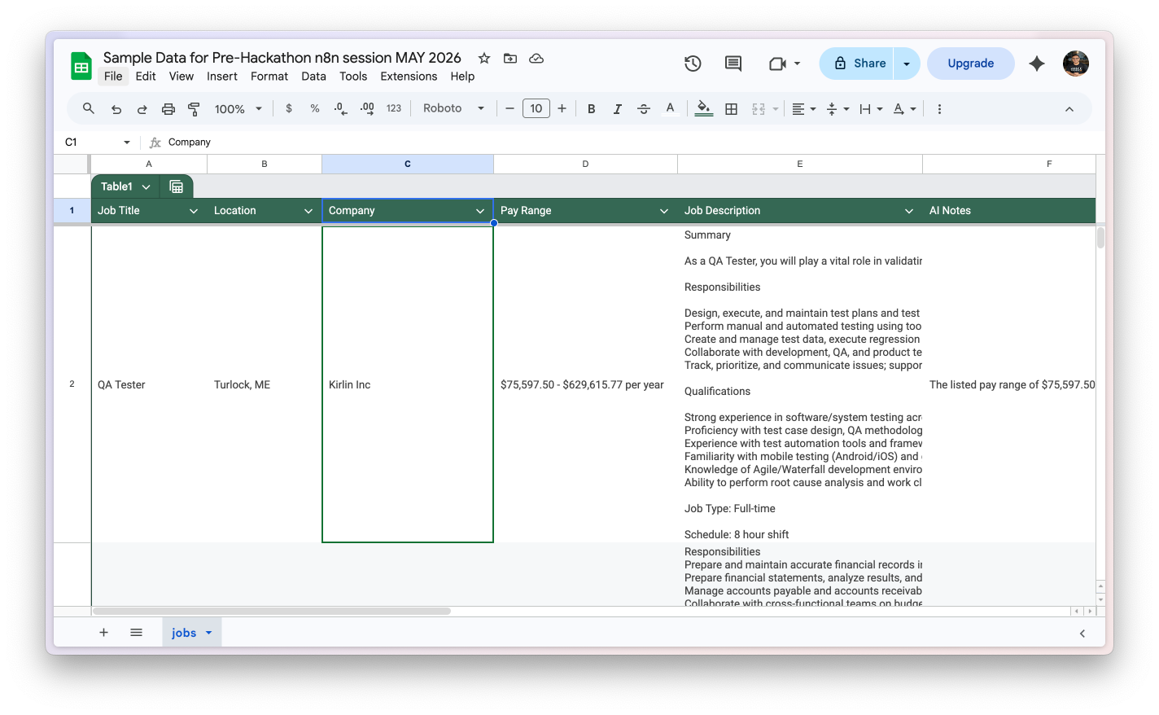Viewport: 1159px width, 715px height.
Task: Click the move to folder icon
Action: coord(510,58)
